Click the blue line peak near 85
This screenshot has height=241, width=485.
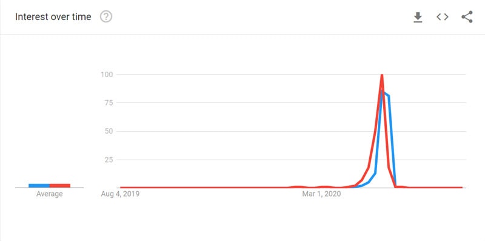(383, 92)
